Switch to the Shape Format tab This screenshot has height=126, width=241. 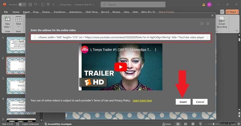pyautogui.click(x=166, y=12)
